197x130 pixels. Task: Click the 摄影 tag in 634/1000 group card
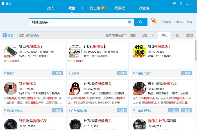click(151, 93)
